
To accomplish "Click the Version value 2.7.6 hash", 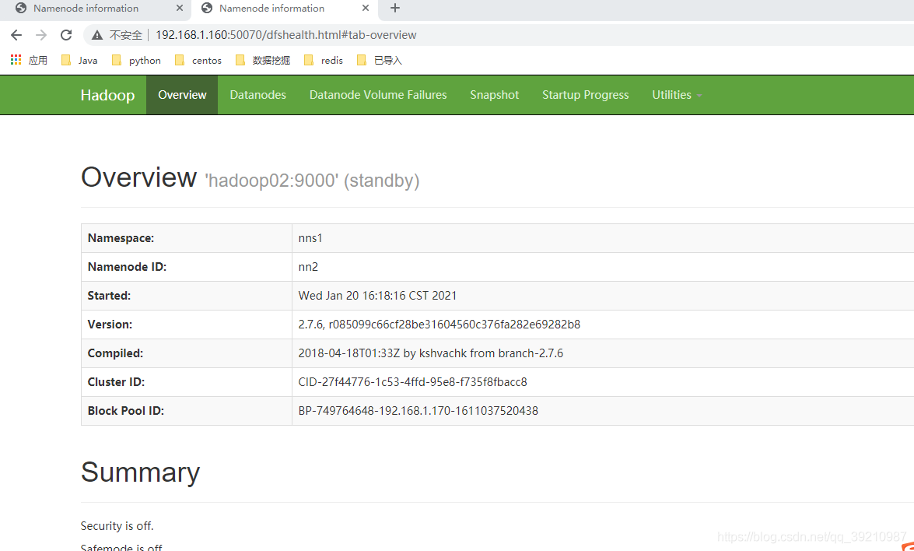I will pyautogui.click(x=439, y=325).
